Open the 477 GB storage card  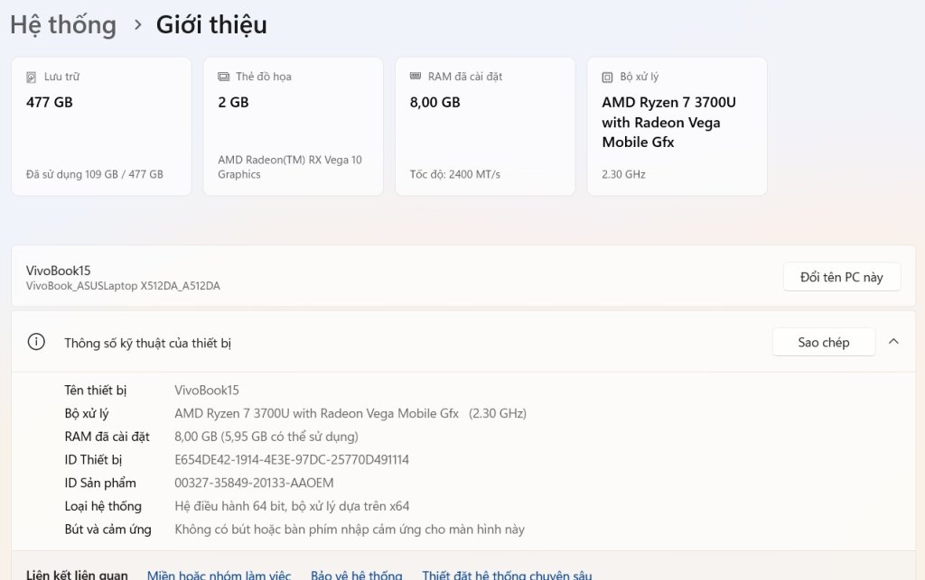pos(101,126)
